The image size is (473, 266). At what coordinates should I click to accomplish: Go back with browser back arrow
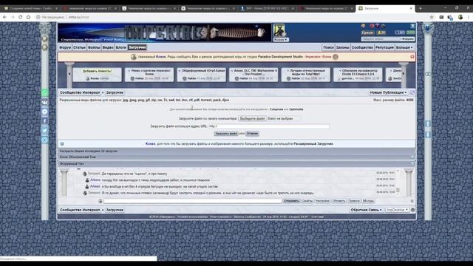[x=5, y=17]
